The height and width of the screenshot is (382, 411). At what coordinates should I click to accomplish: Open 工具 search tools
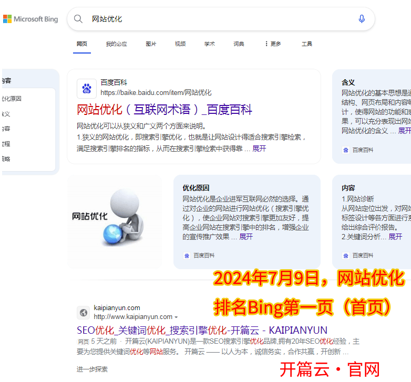307,44
